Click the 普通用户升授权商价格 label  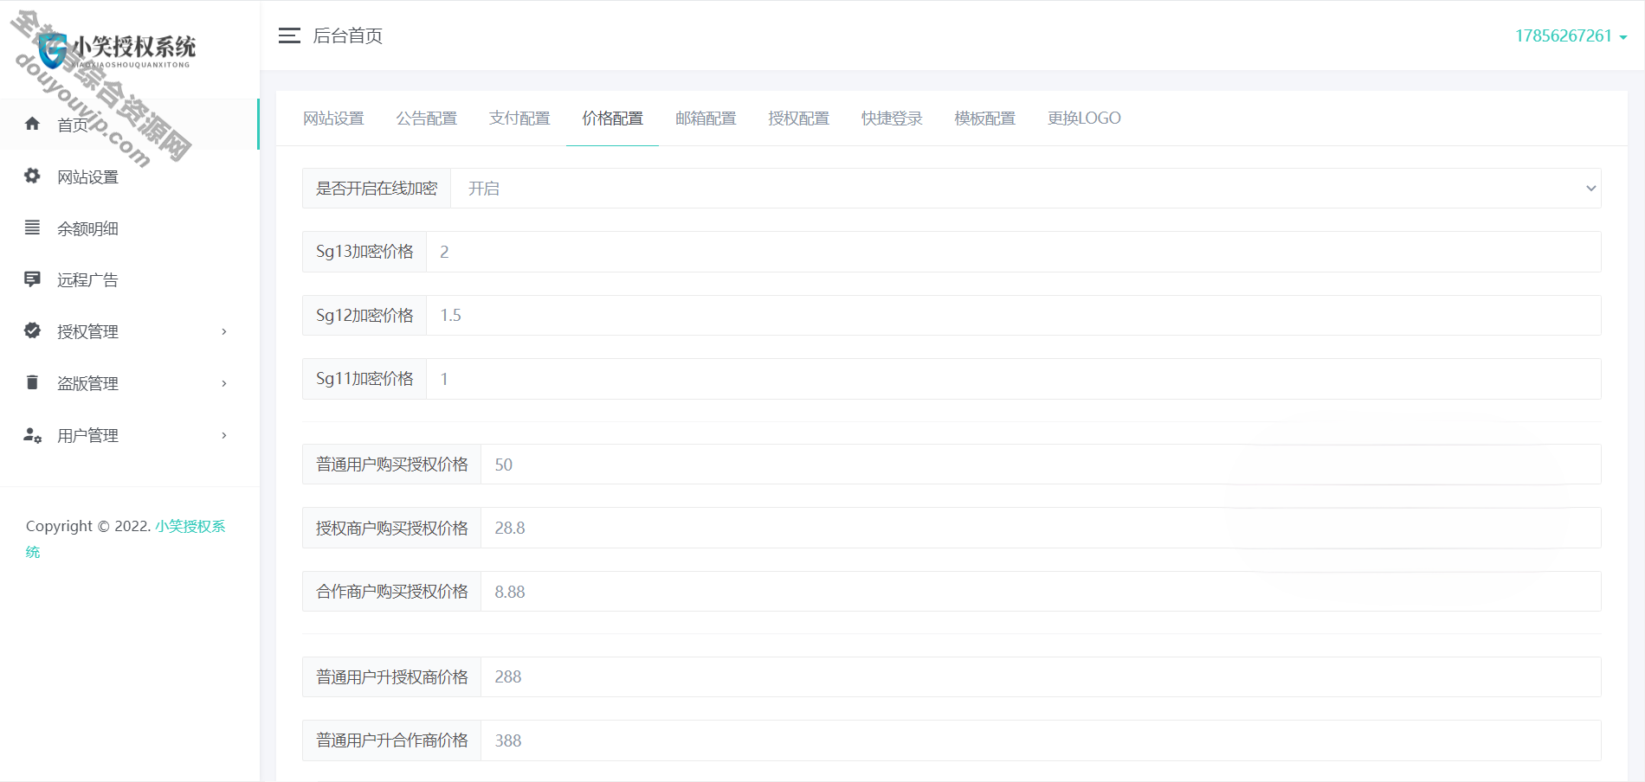point(391,676)
